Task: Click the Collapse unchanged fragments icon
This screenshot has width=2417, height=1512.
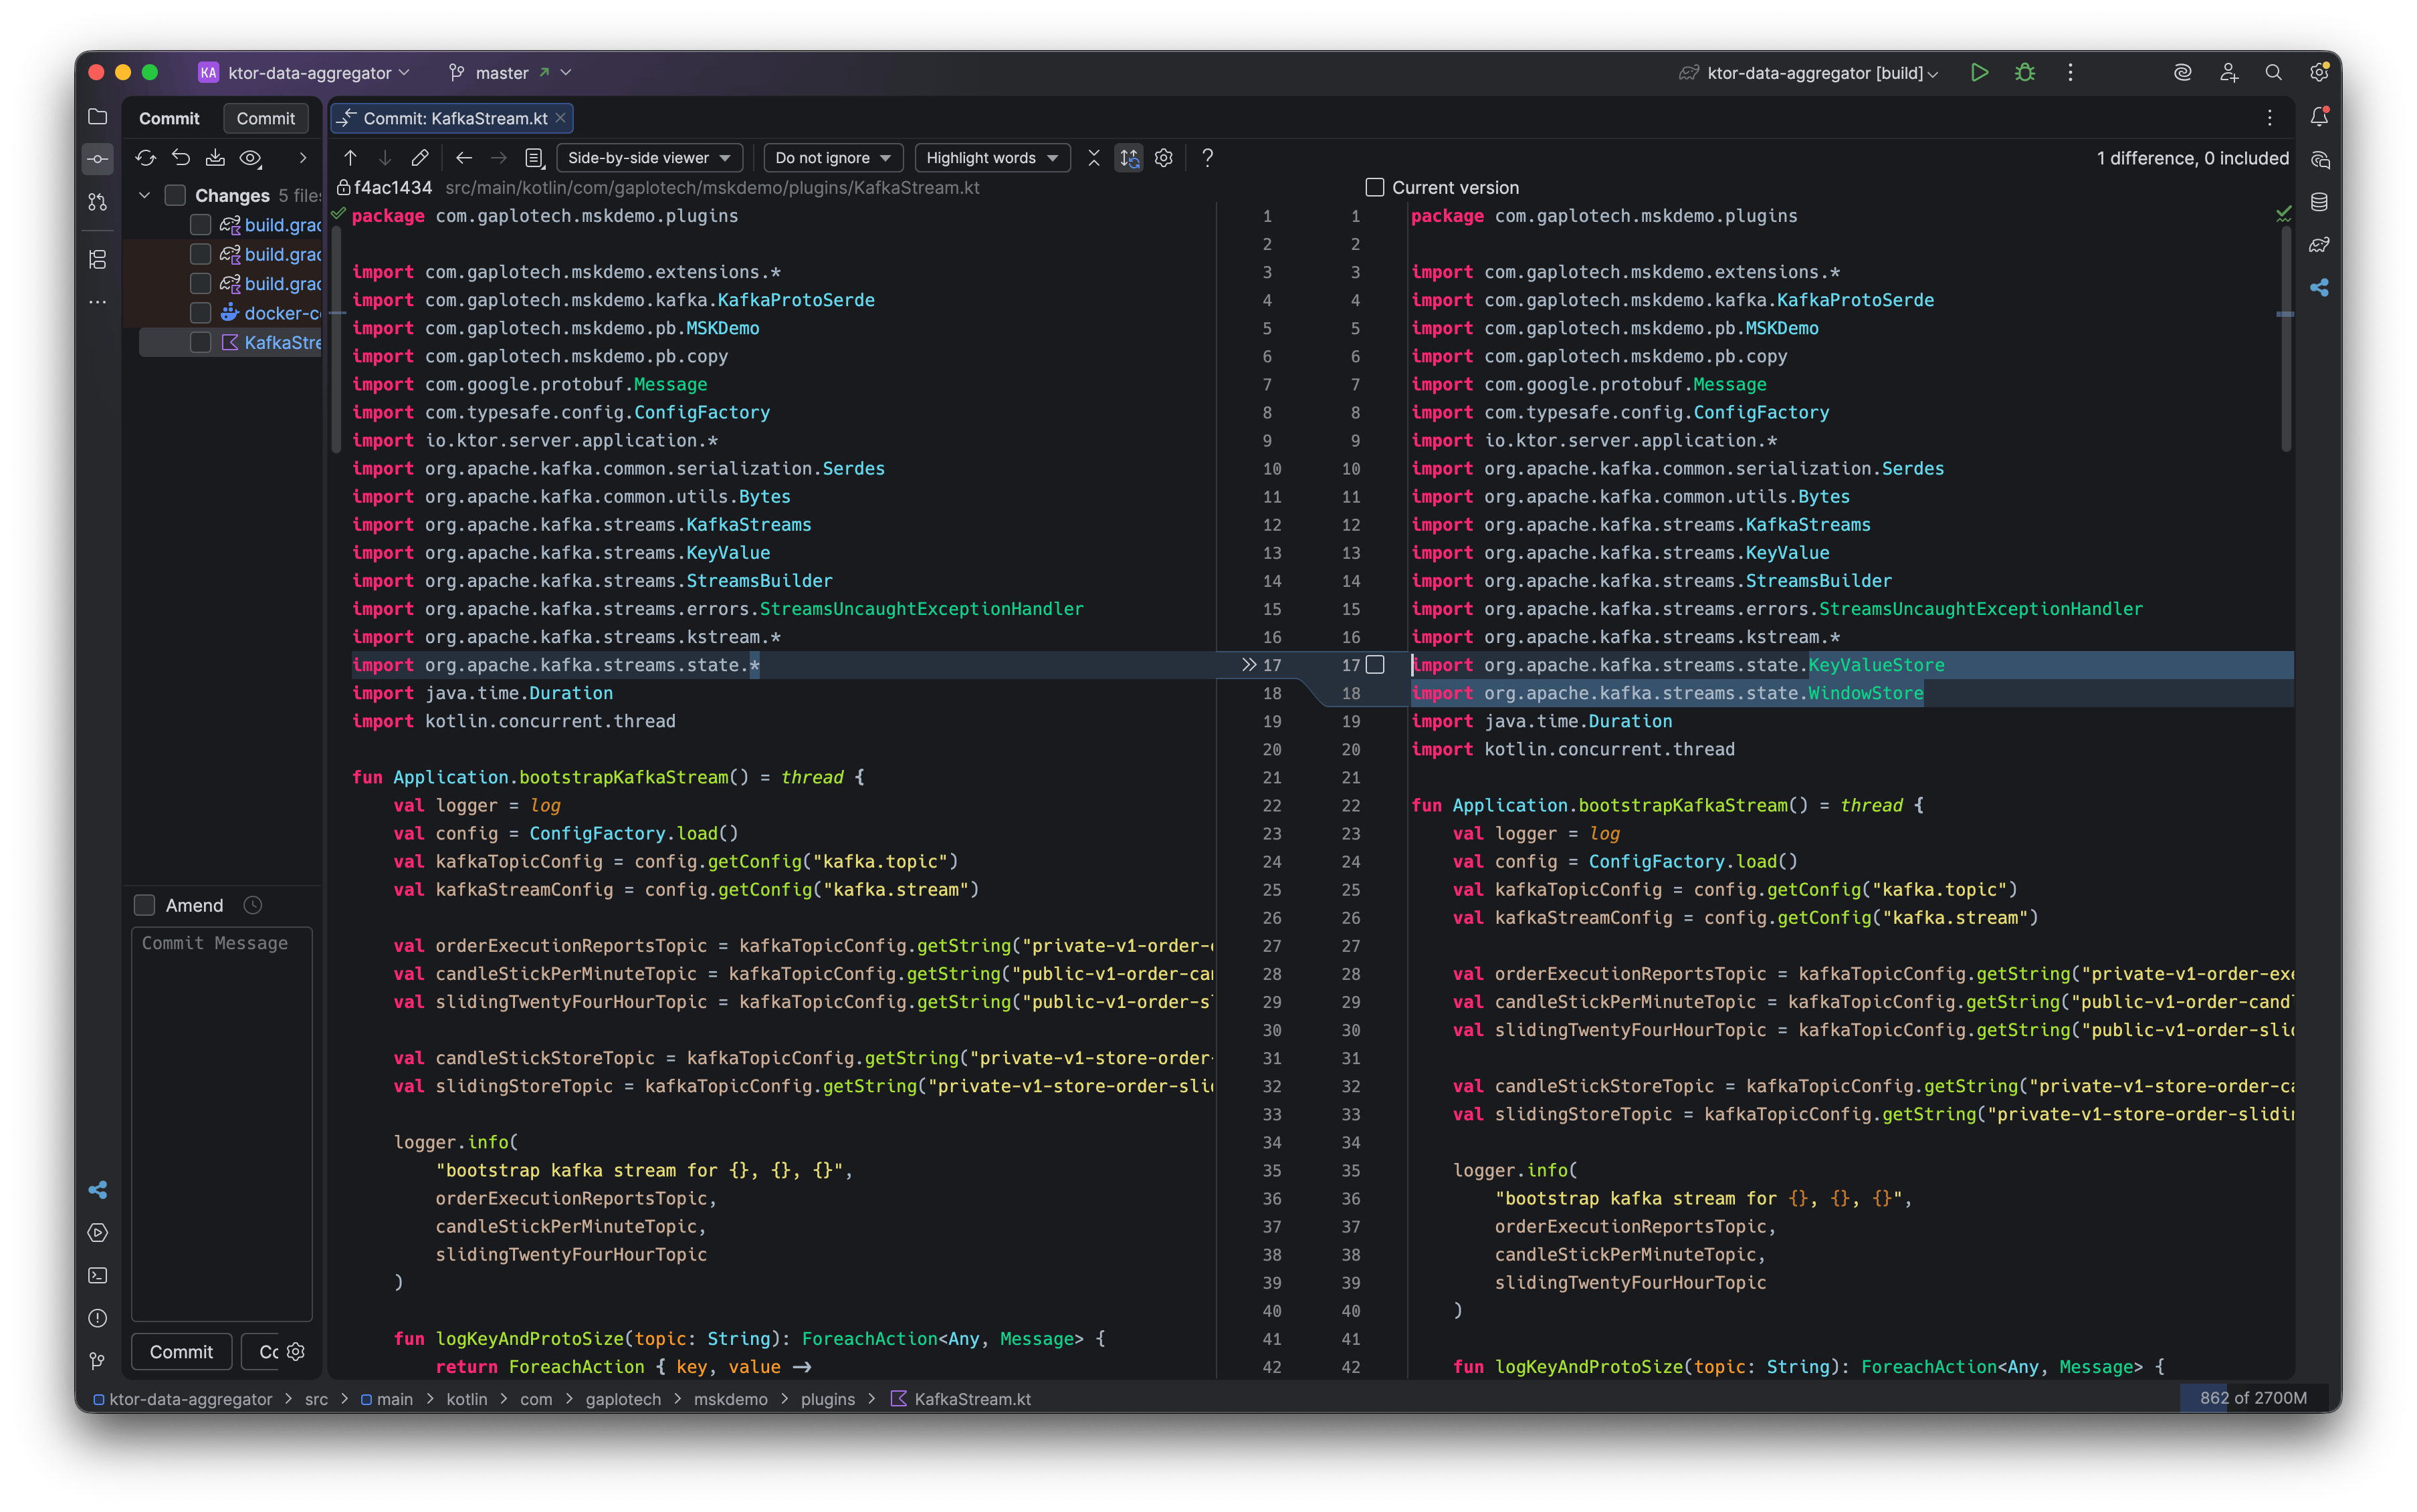Action: pyautogui.click(x=1093, y=158)
